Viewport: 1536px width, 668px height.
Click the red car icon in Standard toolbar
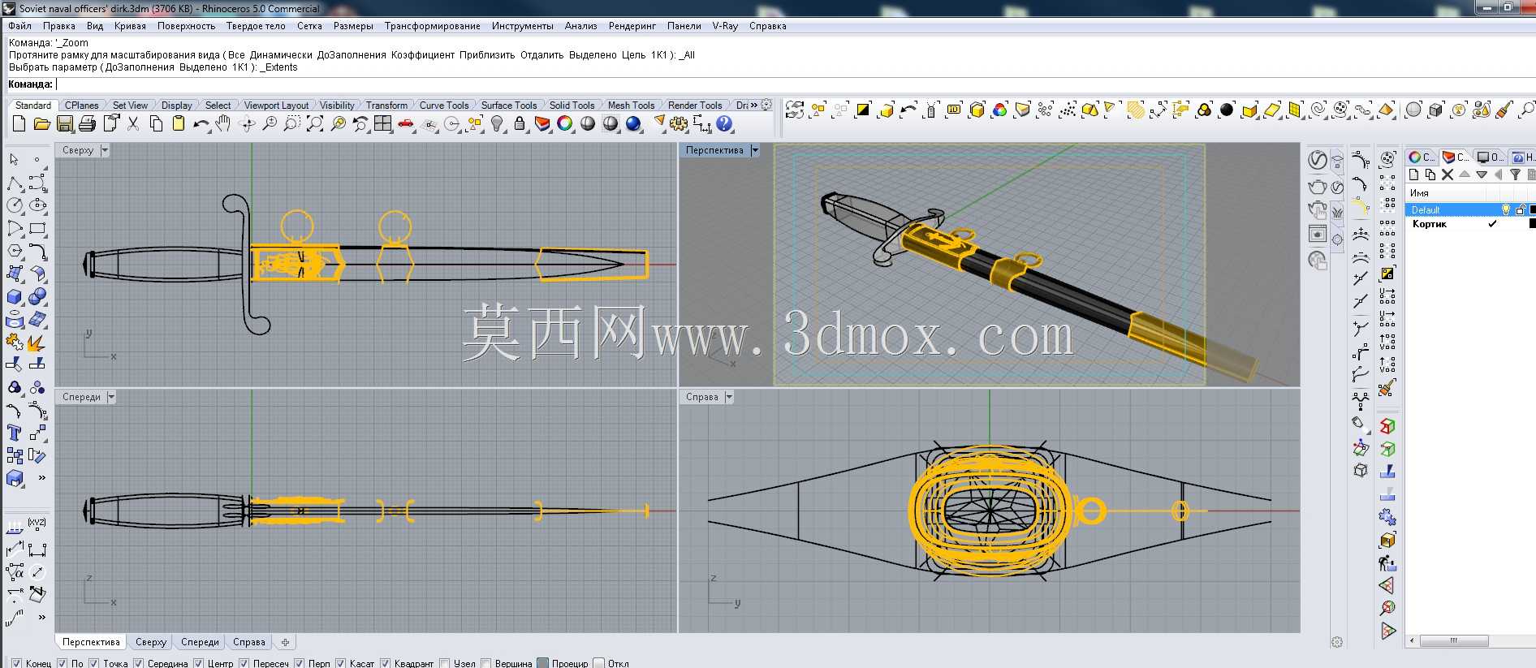click(406, 123)
